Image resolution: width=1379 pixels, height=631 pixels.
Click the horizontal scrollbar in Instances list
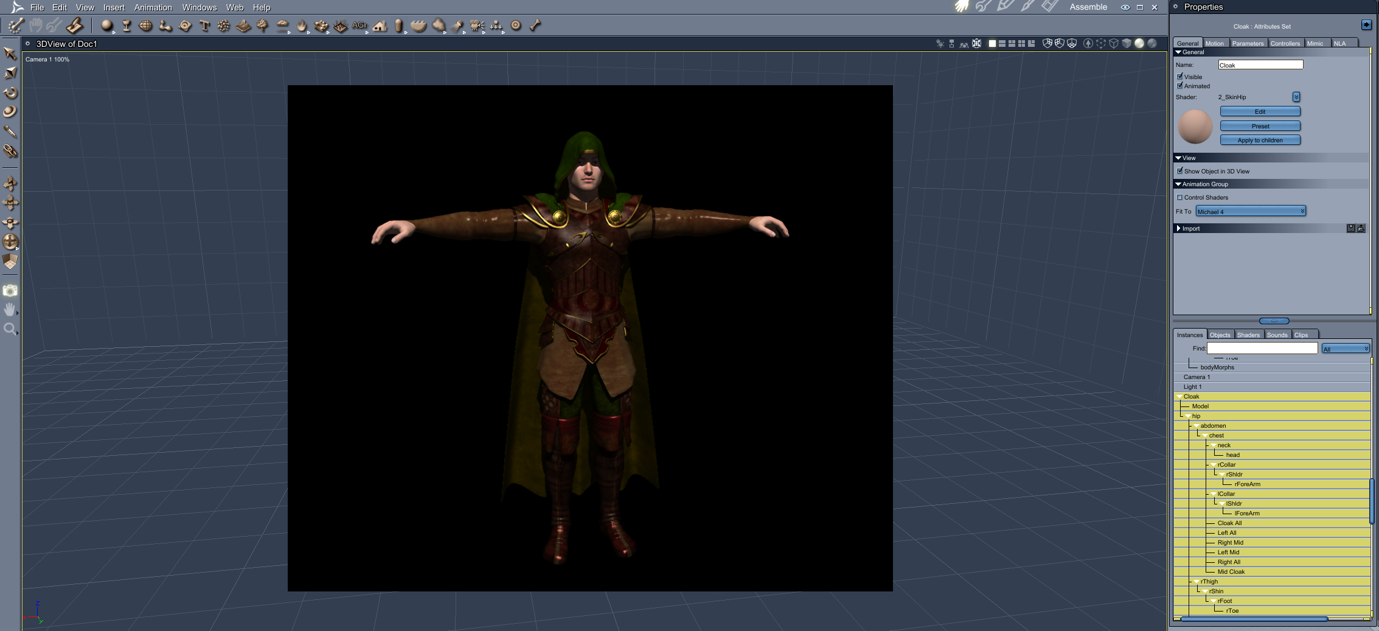click(x=1254, y=619)
